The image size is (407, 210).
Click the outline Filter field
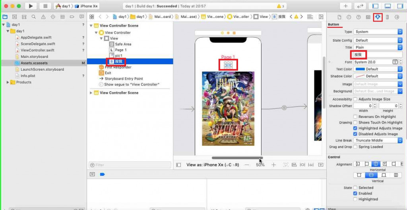point(130,165)
